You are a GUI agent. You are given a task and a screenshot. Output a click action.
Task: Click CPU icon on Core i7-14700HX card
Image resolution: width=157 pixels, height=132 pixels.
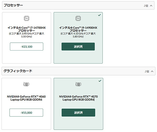(26, 18)
